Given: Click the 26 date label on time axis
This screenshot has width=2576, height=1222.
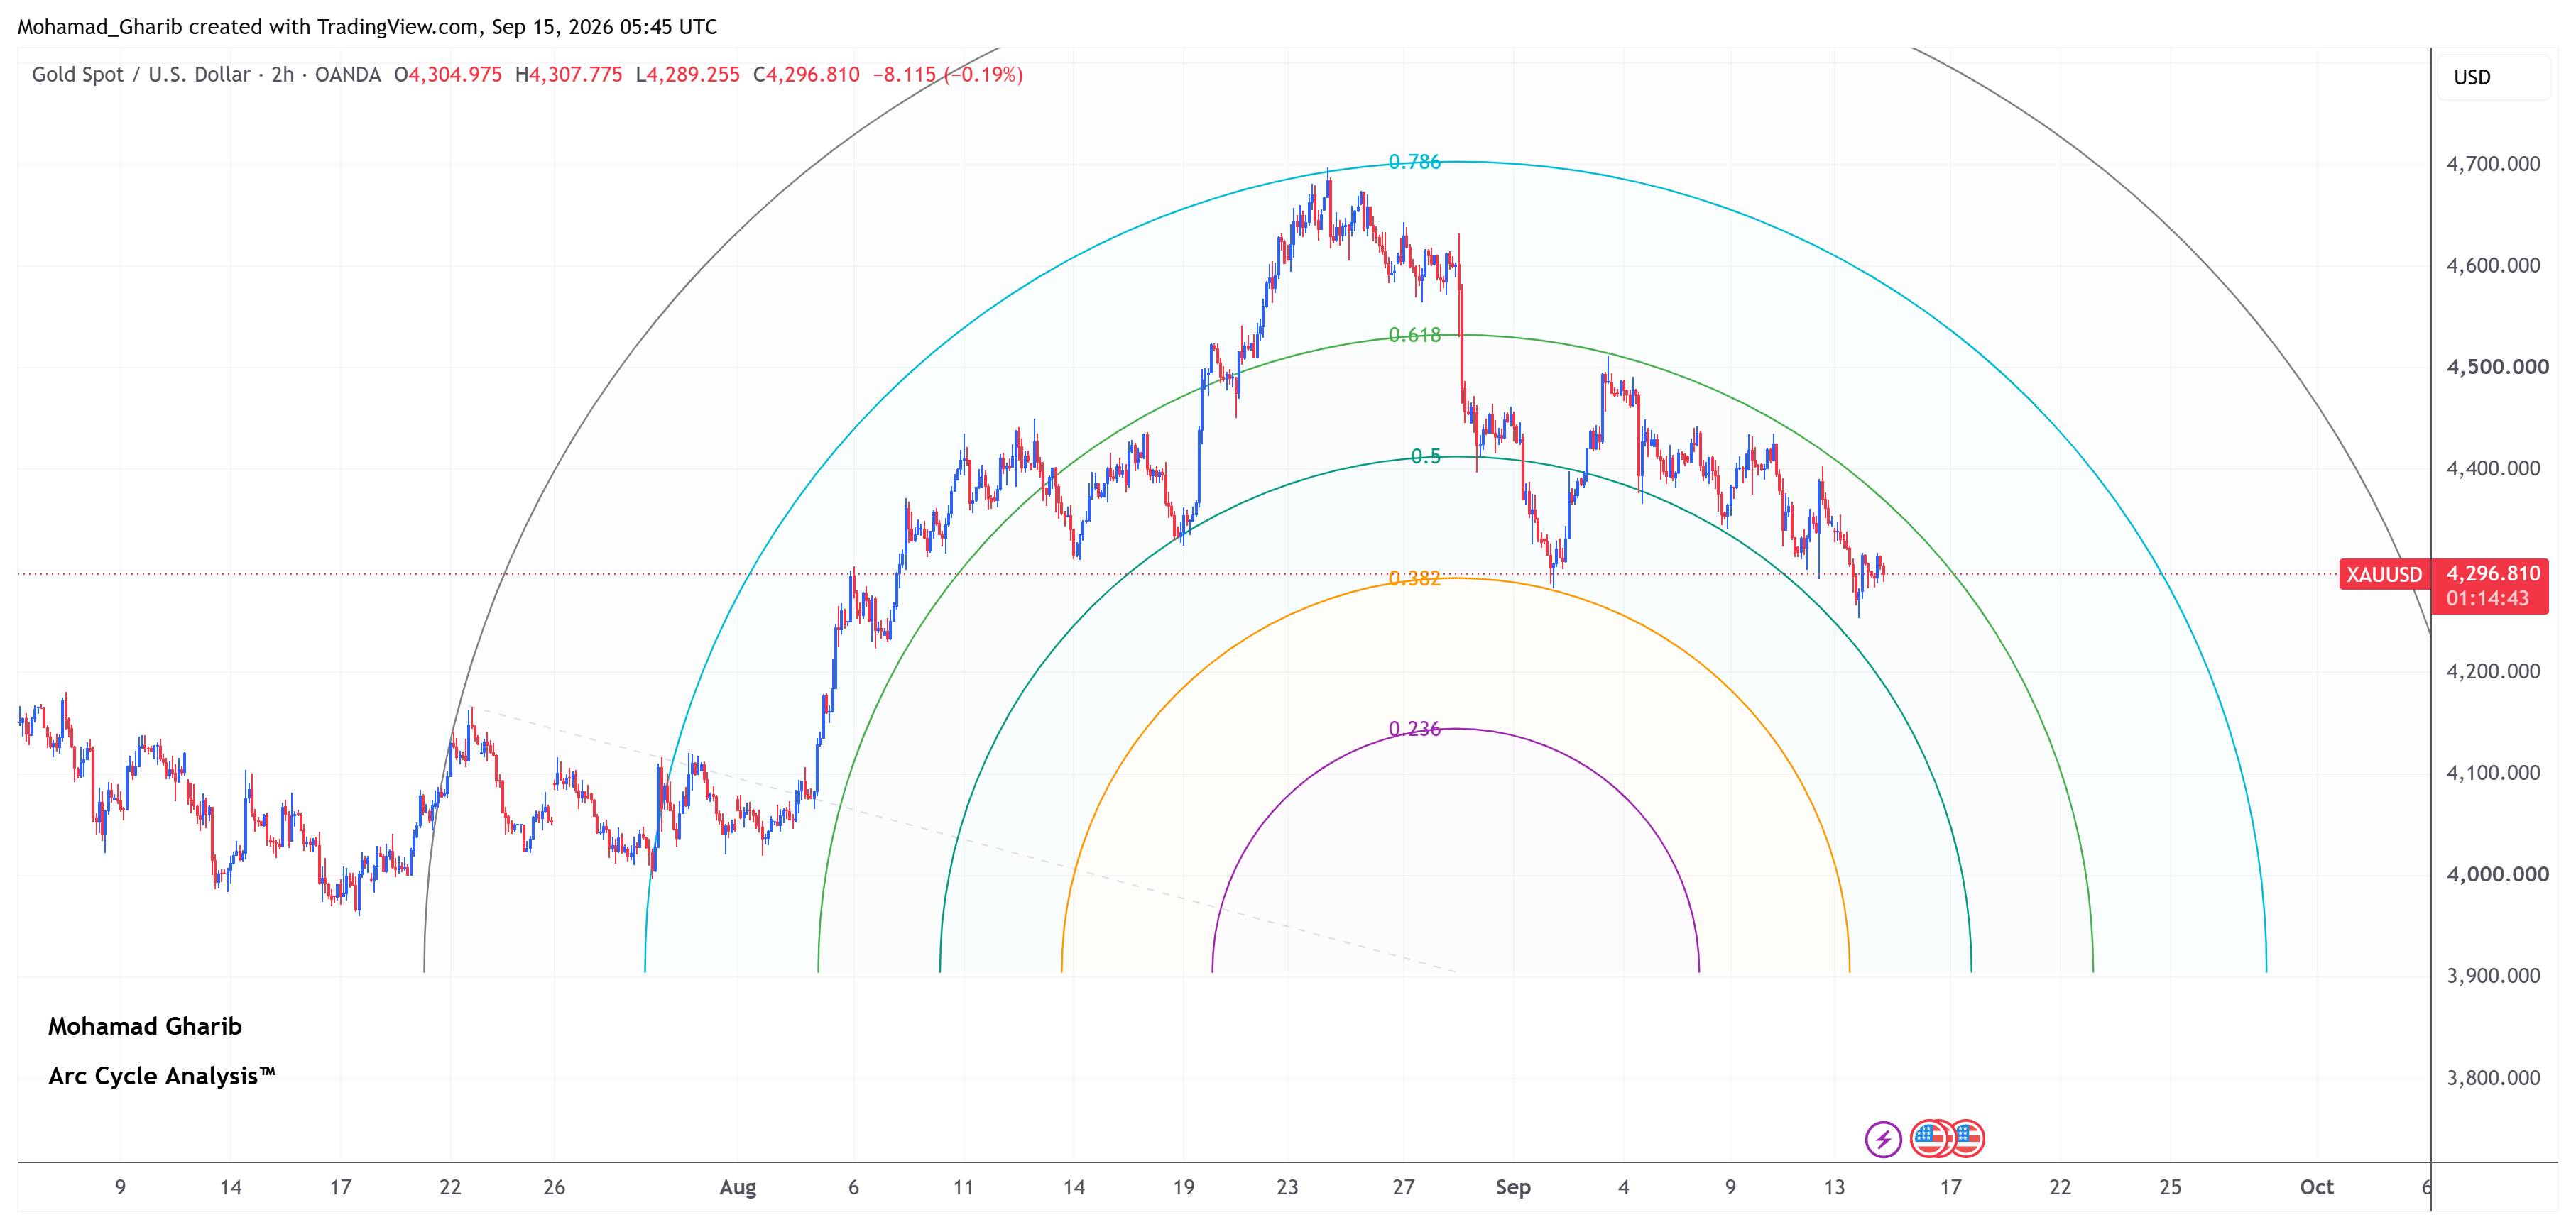Looking at the screenshot, I should click(554, 1187).
